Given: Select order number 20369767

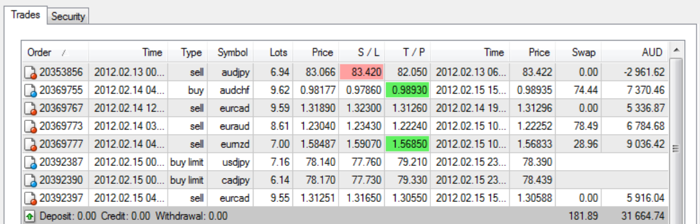Looking at the screenshot, I should click(61, 108).
